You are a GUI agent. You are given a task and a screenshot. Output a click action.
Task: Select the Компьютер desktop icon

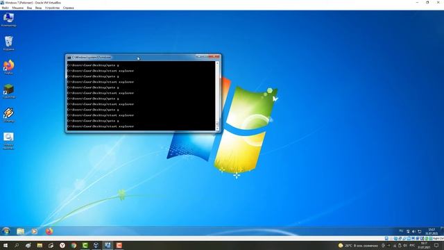(8, 19)
